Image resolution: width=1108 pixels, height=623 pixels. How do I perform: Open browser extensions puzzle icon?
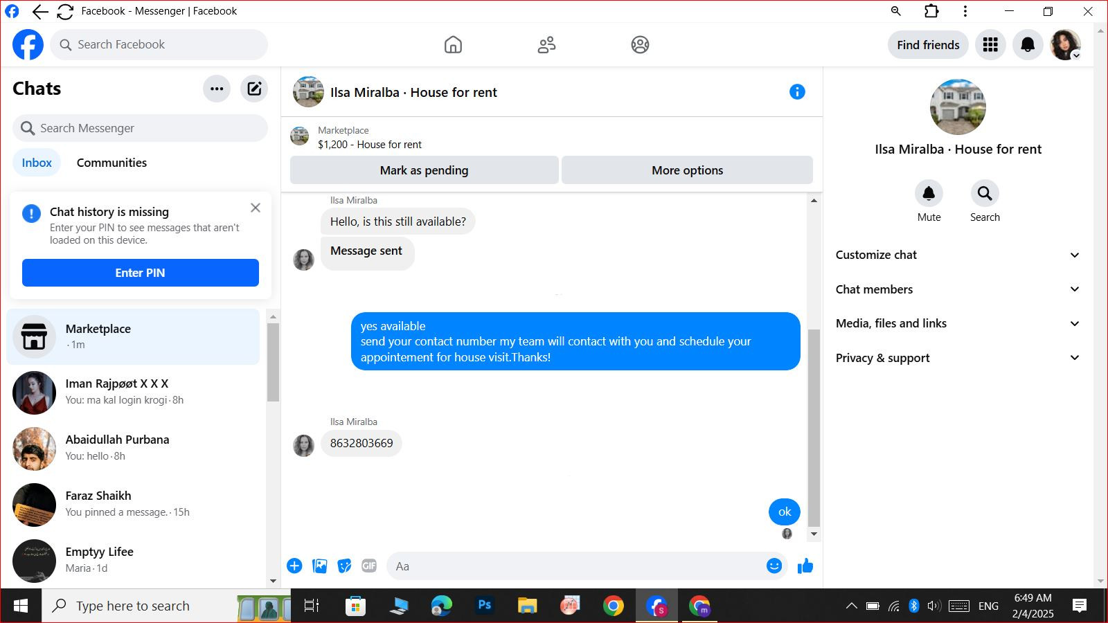[932, 11]
